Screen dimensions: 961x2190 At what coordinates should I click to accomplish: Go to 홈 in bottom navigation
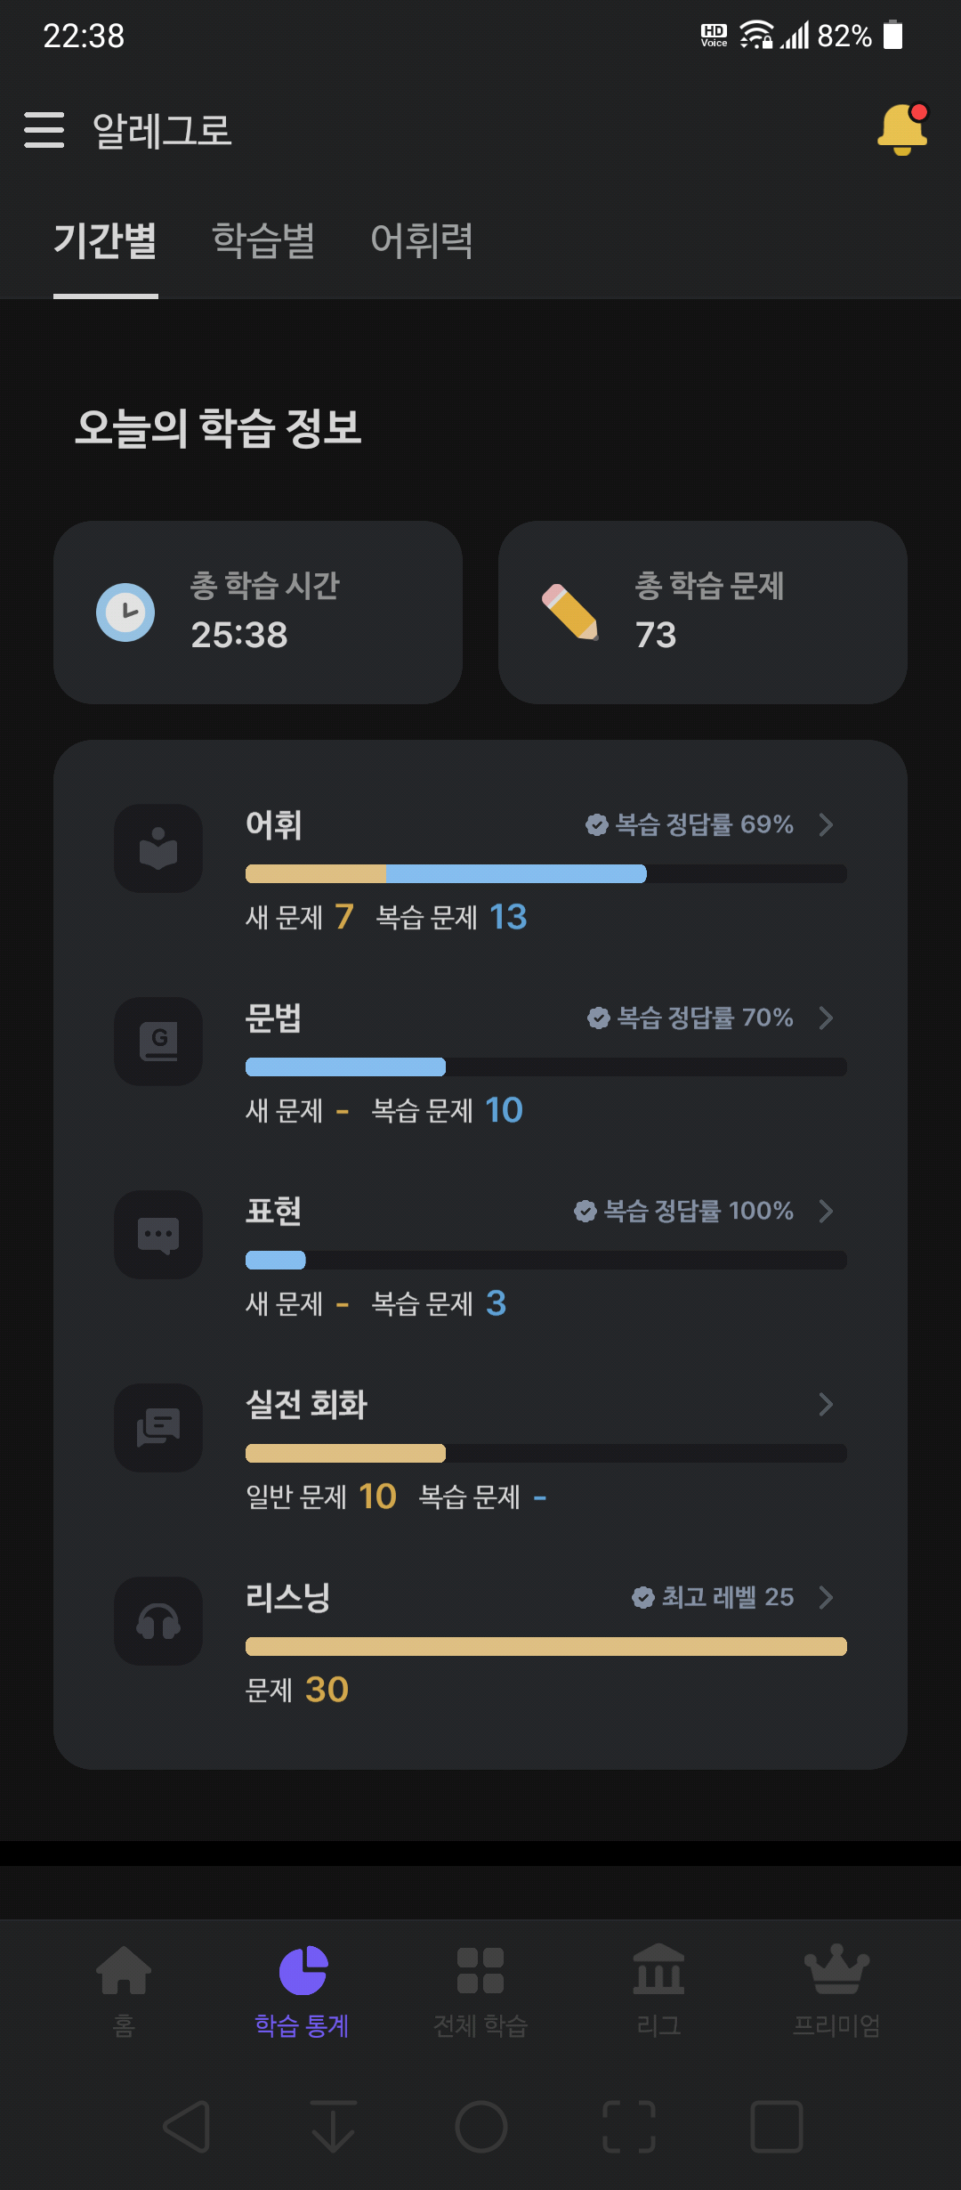(124, 1991)
